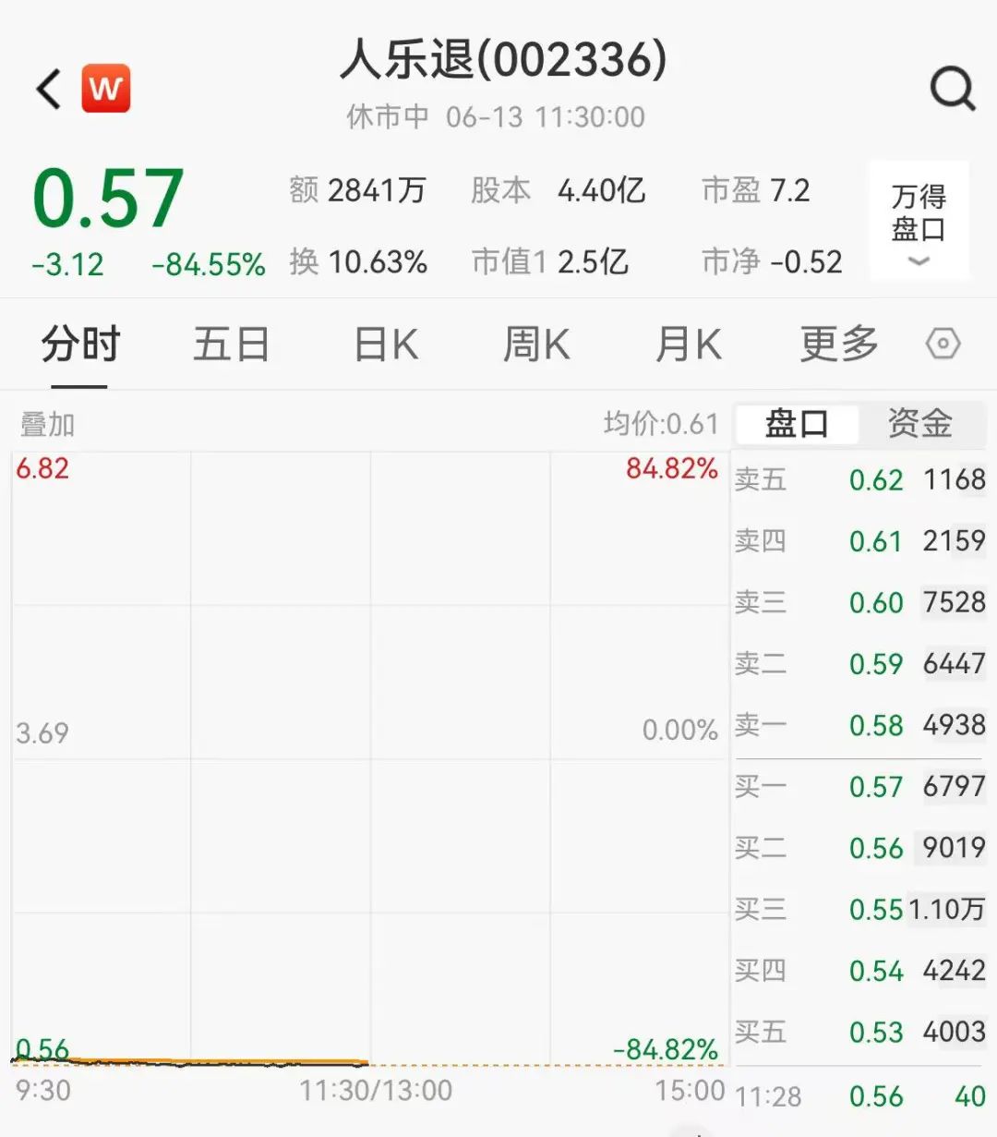The height and width of the screenshot is (1137, 997).
Task: Tap the 叠加 overlay button
Action: 47,425
